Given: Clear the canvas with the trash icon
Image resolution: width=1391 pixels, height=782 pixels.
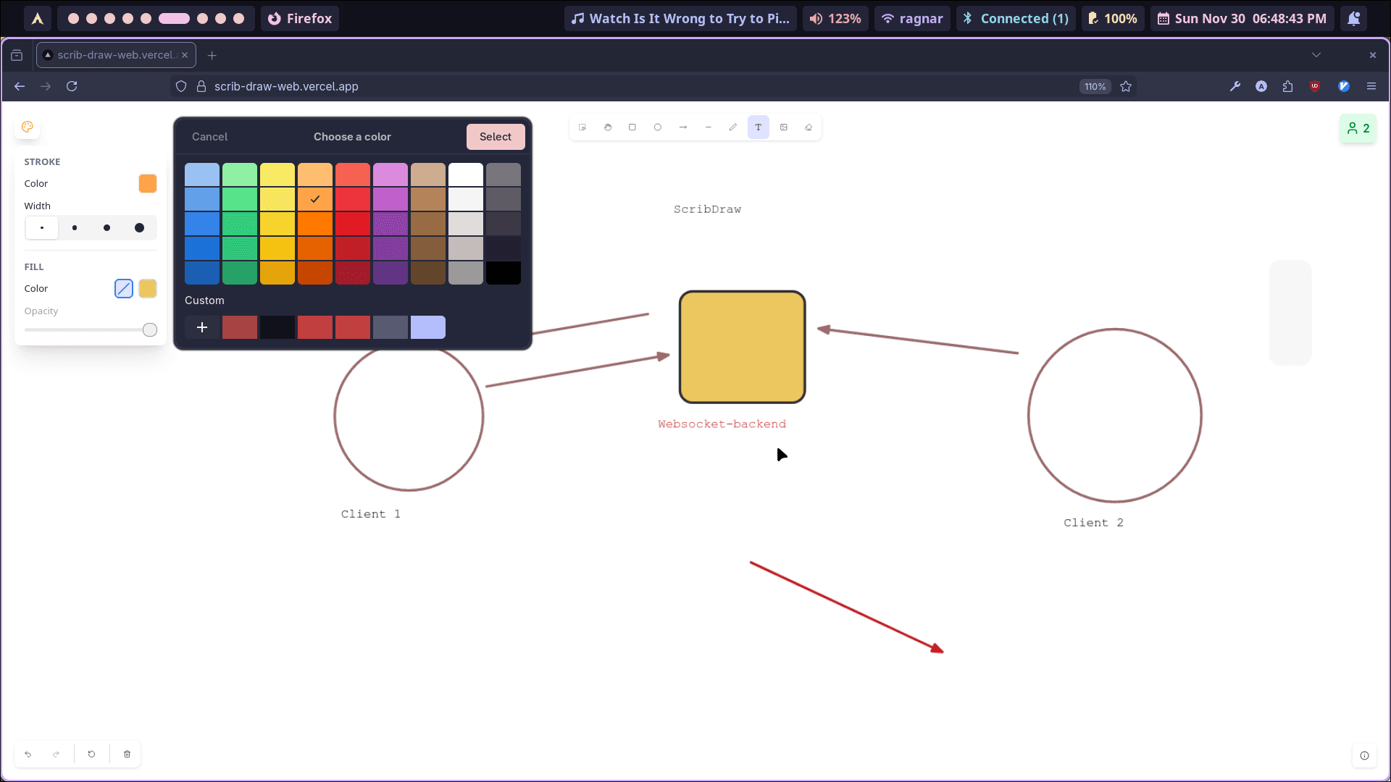Looking at the screenshot, I should pos(127,754).
